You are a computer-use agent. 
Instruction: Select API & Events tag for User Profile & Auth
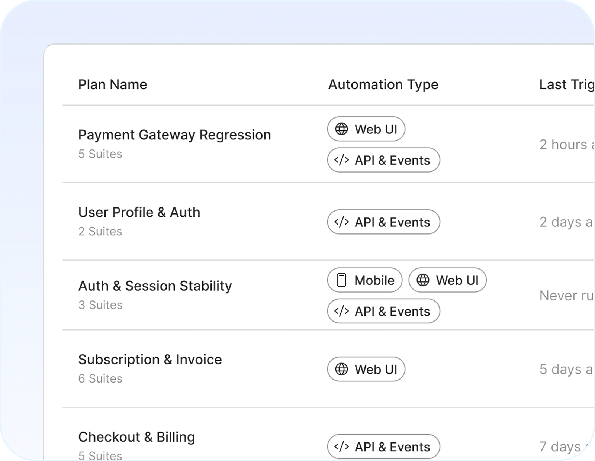point(383,222)
